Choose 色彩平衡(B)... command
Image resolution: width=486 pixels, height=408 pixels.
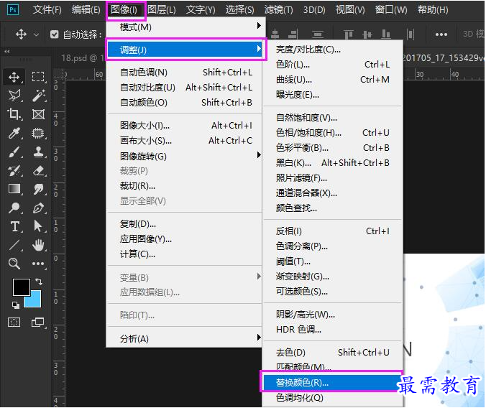[332, 148]
